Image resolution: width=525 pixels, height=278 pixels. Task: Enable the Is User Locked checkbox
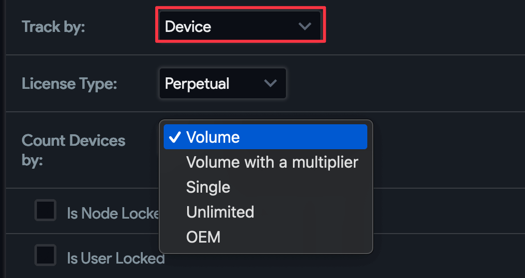[x=45, y=255]
